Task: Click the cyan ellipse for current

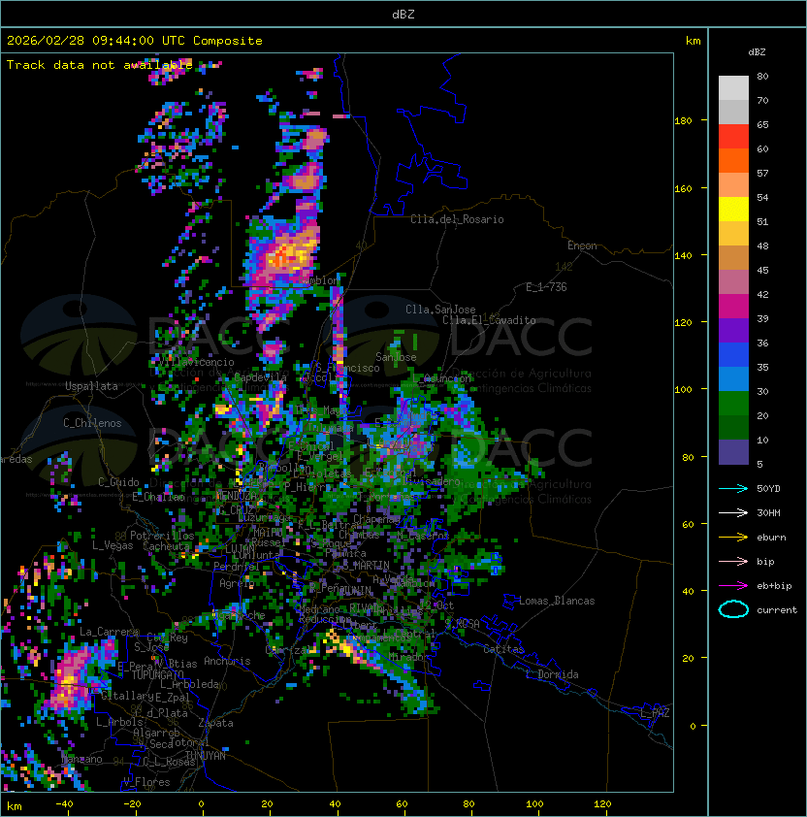Action: click(x=733, y=610)
